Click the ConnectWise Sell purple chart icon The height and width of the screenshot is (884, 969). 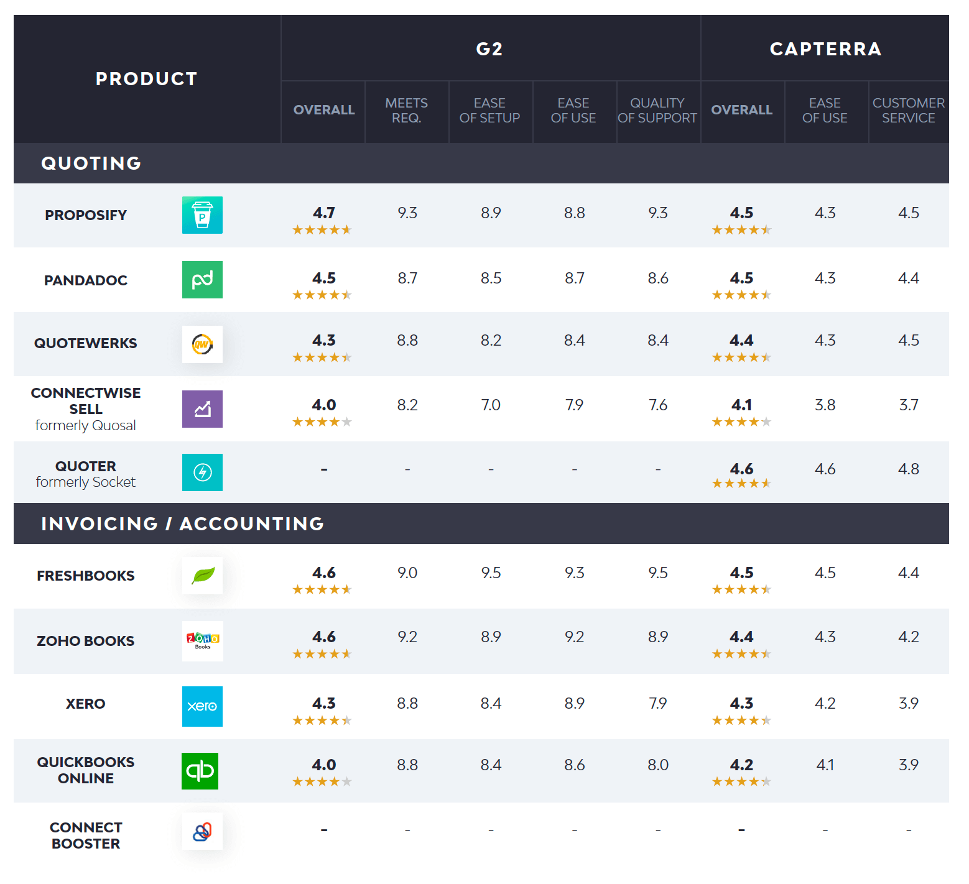202,408
